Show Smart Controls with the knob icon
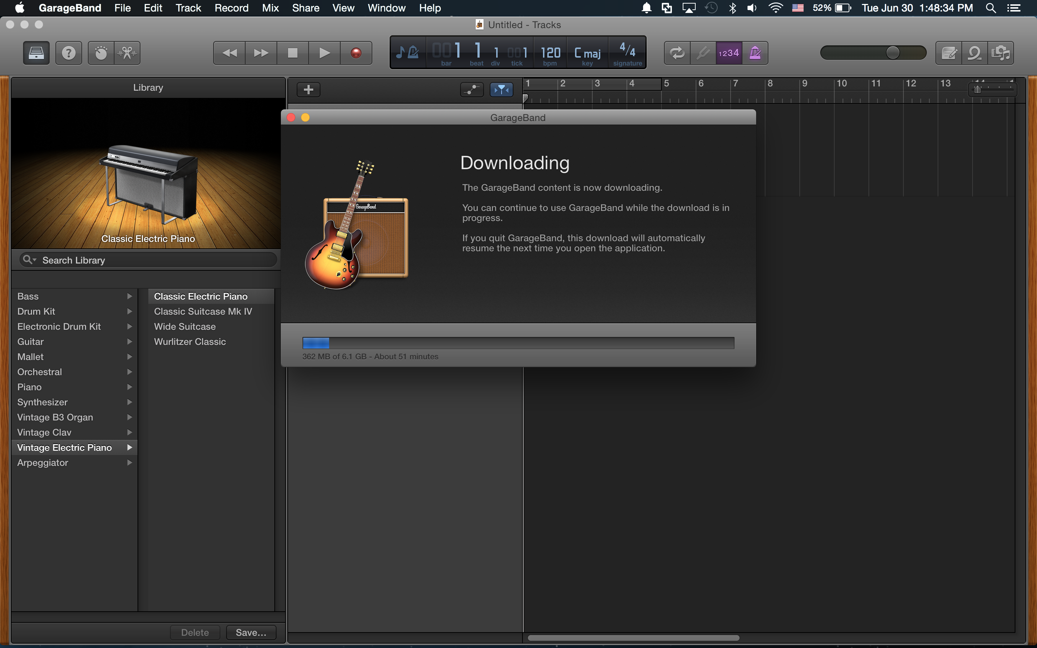The height and width of the screenshot is (648, 1037). point(101,53)
